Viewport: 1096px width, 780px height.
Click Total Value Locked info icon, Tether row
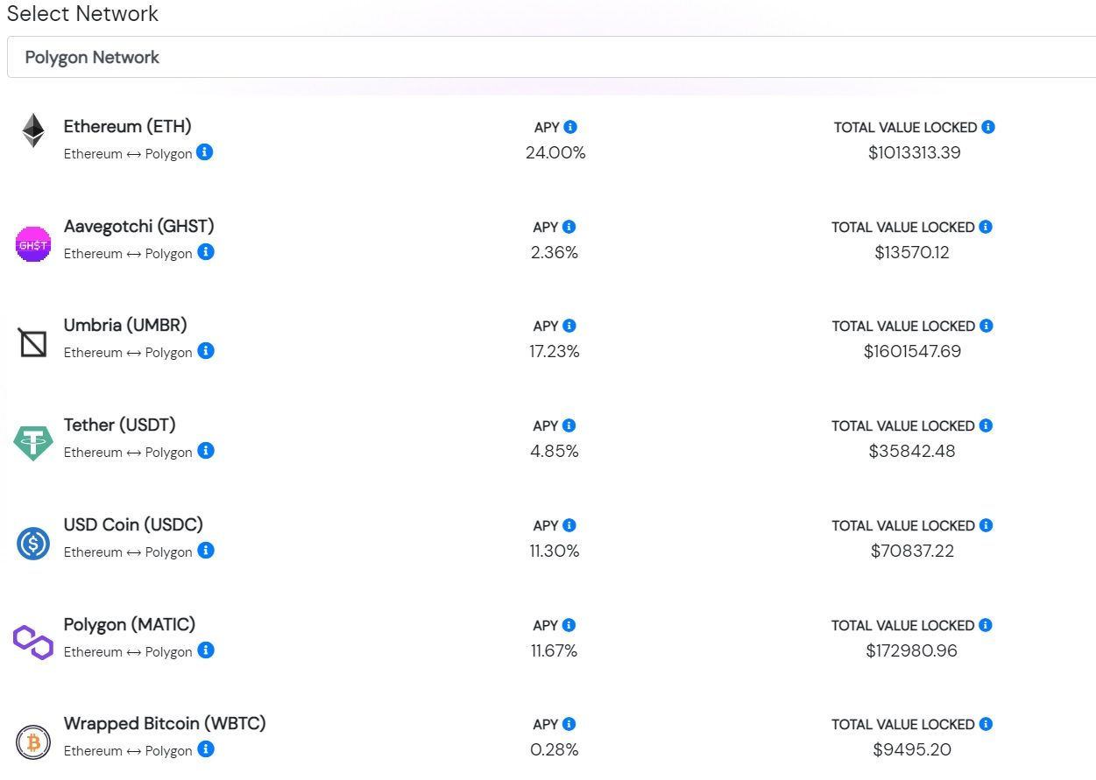pos(986,425)
